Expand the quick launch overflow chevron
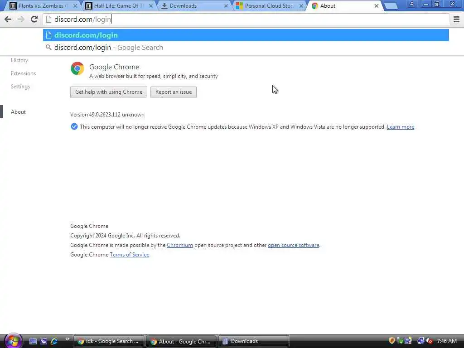This screenshot has height=348, width=464. 67,339
